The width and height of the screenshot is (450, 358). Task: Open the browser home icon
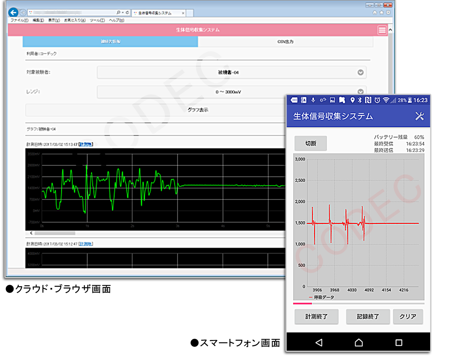(375, 12)
